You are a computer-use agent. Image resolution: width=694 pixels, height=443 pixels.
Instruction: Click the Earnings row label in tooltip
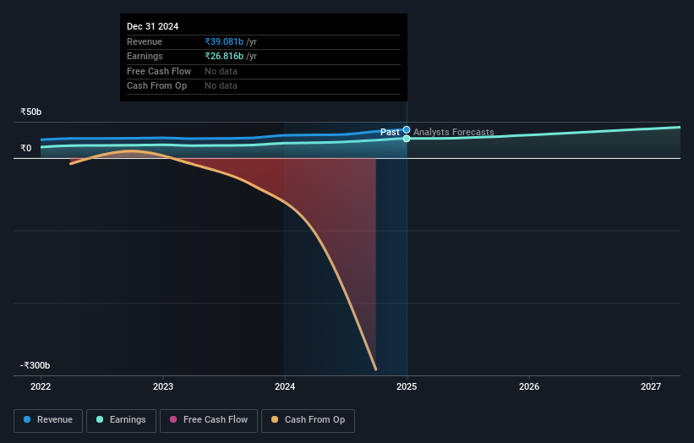click(x=145, y=56)
